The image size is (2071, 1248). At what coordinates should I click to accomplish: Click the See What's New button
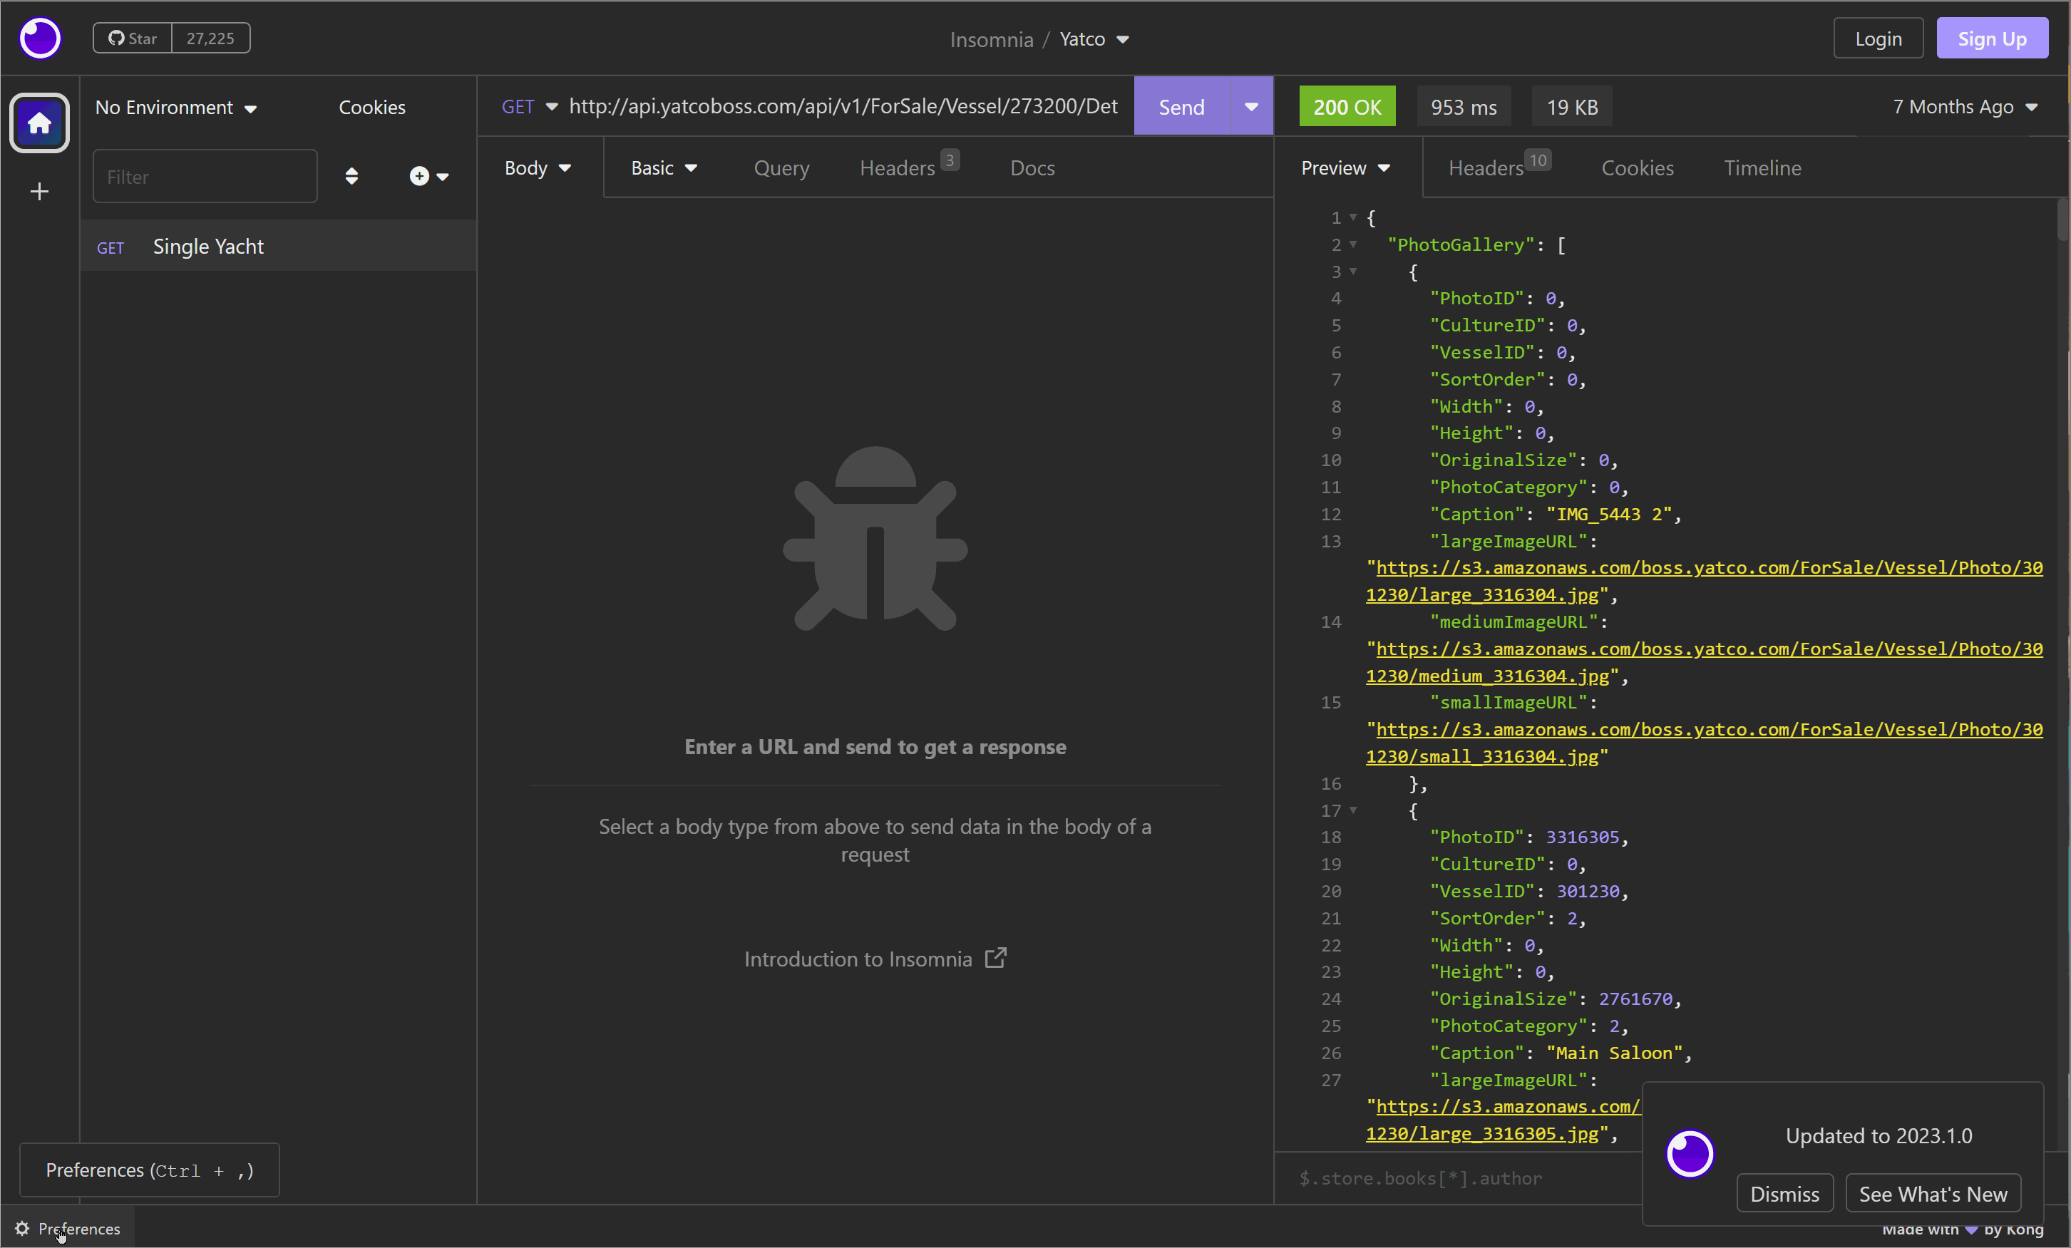click(1932, 1192)
